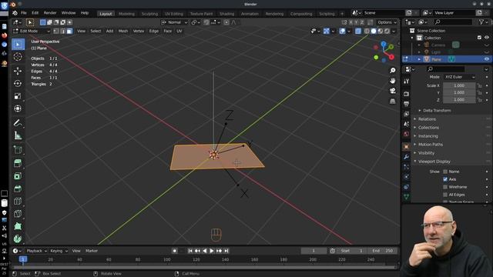Click the Pan view hand icon
493x277 pixels.
click(x=392, y=81)
